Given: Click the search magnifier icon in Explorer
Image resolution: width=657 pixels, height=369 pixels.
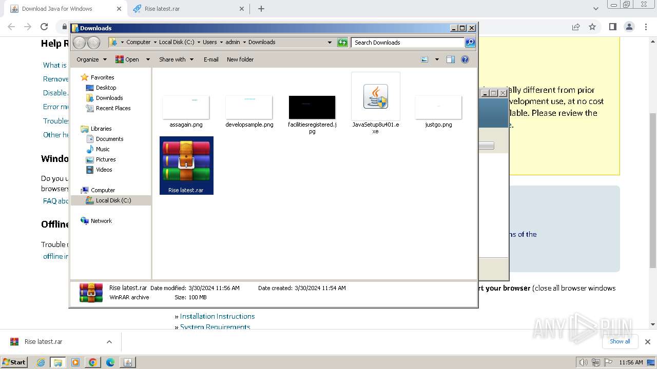Looking at the screenshot, I should pos(470,43).
